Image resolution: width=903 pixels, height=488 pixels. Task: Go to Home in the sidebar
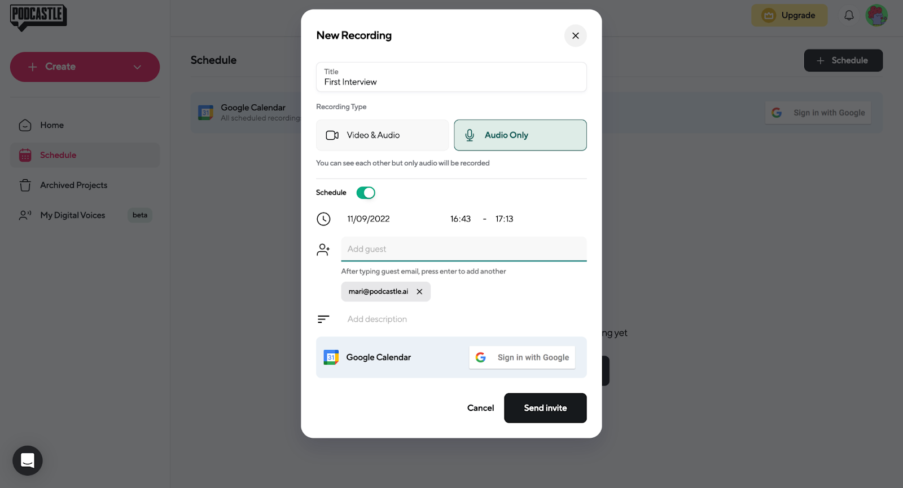coord(52,125)
